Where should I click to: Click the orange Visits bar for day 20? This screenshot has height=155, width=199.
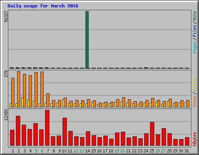click(124, 102)
